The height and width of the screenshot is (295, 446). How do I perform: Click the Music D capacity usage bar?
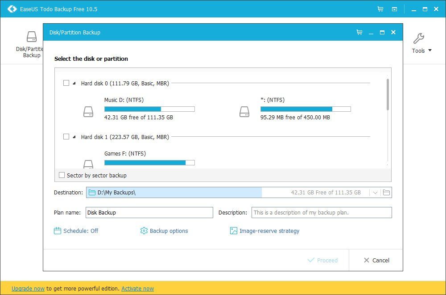[x=149, y=109]
